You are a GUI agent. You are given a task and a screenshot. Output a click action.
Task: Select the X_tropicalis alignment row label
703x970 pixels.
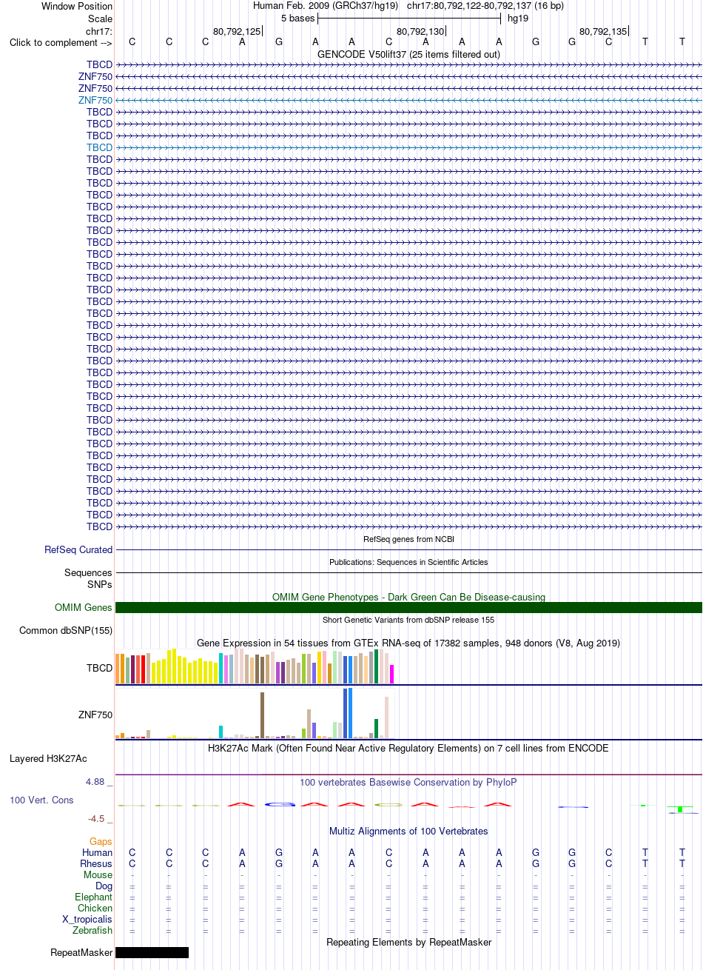tap(87, 919)
